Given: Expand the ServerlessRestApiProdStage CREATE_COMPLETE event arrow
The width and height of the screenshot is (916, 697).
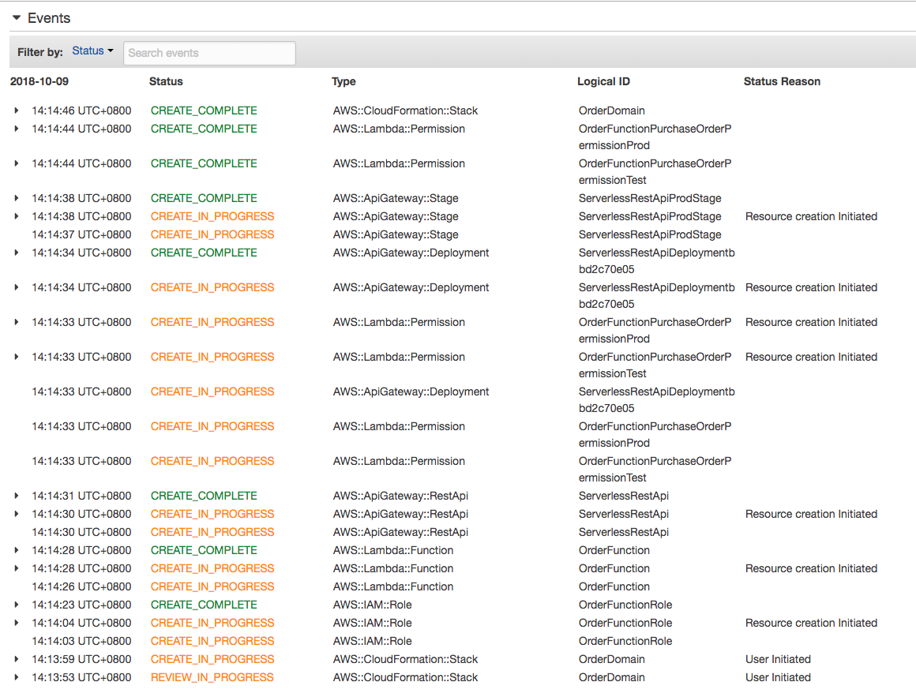Looking at the screenshot, I should tap(16, 199).
